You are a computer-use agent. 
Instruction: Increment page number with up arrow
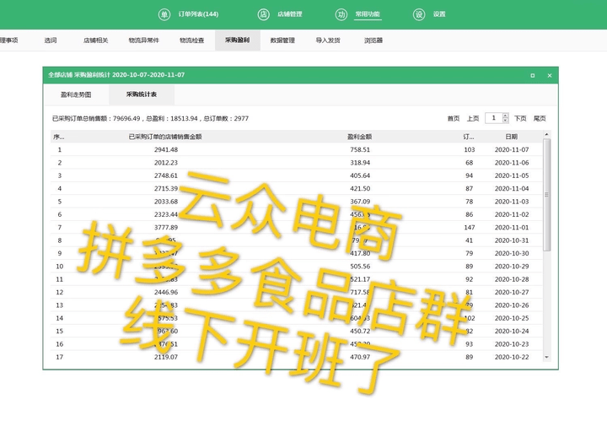[x=505, y=116]
